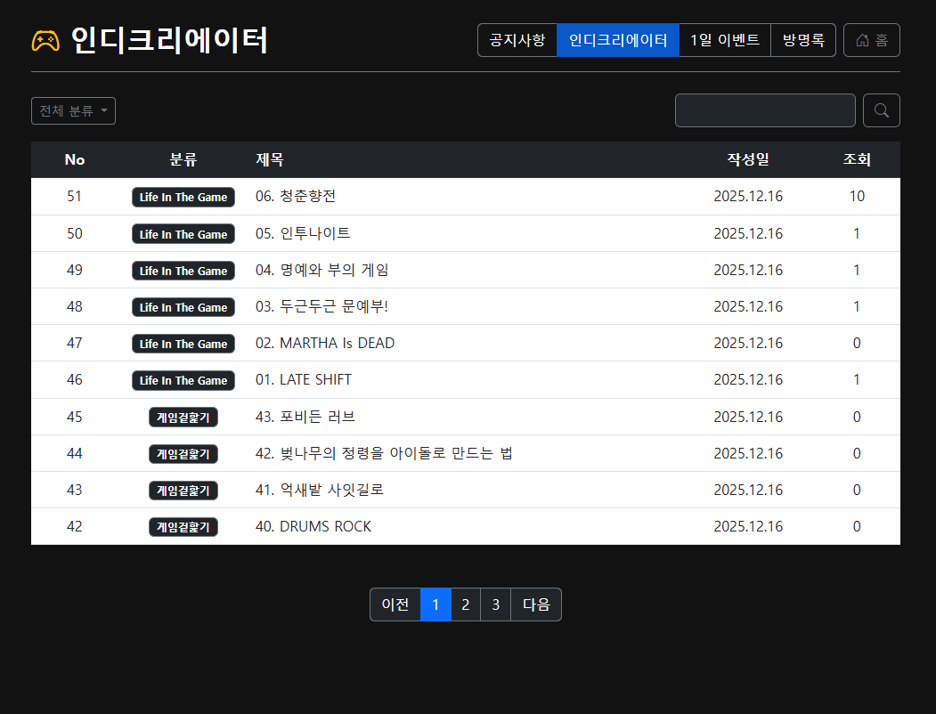The image size is (936, 714).
Task: Open the post 06. 청춘향전
Action: (x=296, y=197)
